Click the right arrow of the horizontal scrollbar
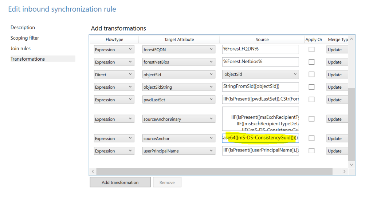 (x=344, y=171)
